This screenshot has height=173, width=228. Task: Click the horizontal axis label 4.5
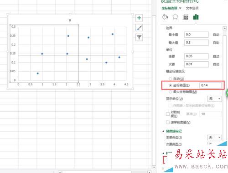click(126, 84)
